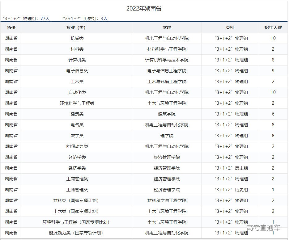Select the 学院 column header
The image size is (289, 240).
point(167,27)
